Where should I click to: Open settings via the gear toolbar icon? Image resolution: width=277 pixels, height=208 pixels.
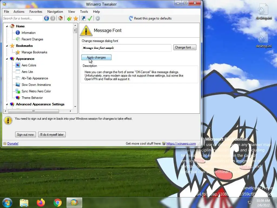click(98, 18)
